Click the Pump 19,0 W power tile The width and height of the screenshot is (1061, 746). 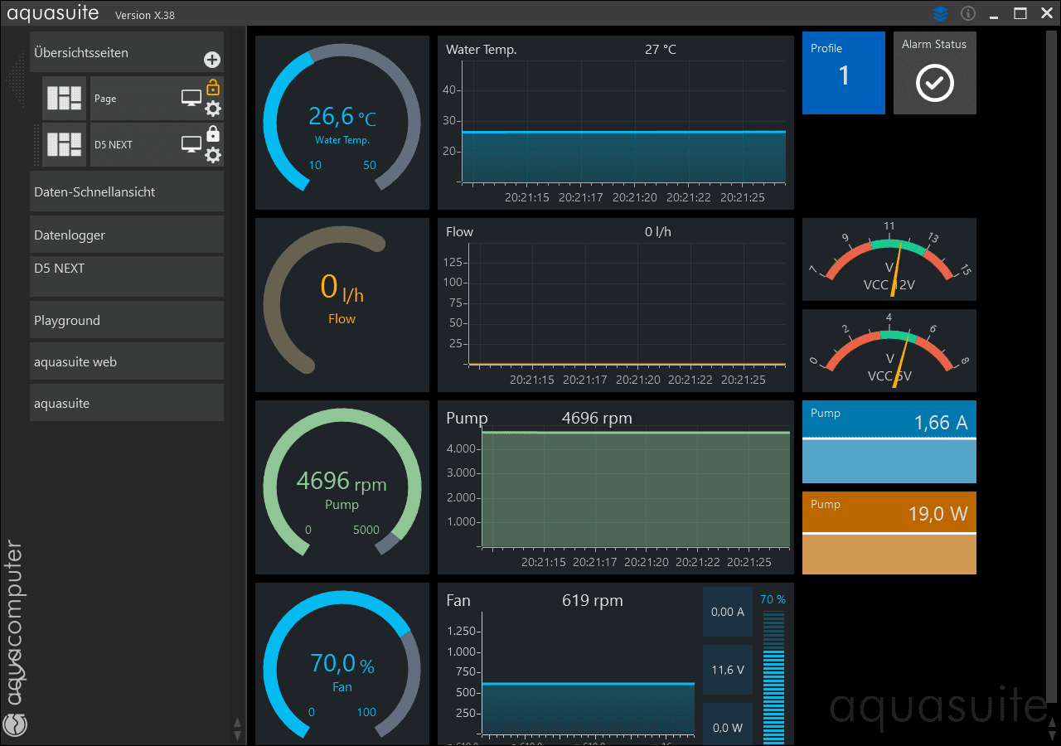point(889,533)
